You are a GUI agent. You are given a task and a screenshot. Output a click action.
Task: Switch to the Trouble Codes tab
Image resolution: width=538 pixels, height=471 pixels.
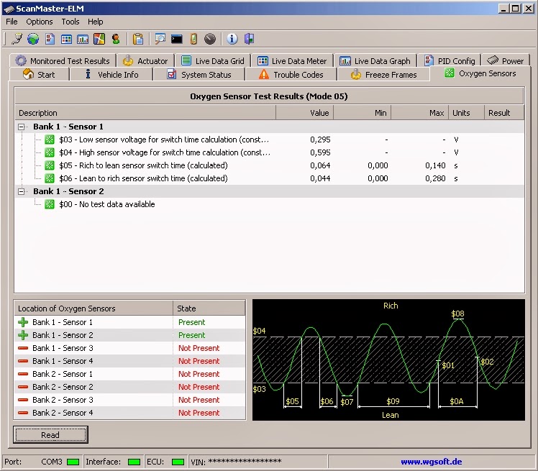coord(291,75)
